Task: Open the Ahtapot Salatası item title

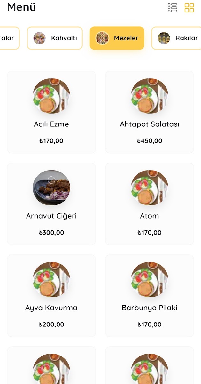Action: [150, 124]
